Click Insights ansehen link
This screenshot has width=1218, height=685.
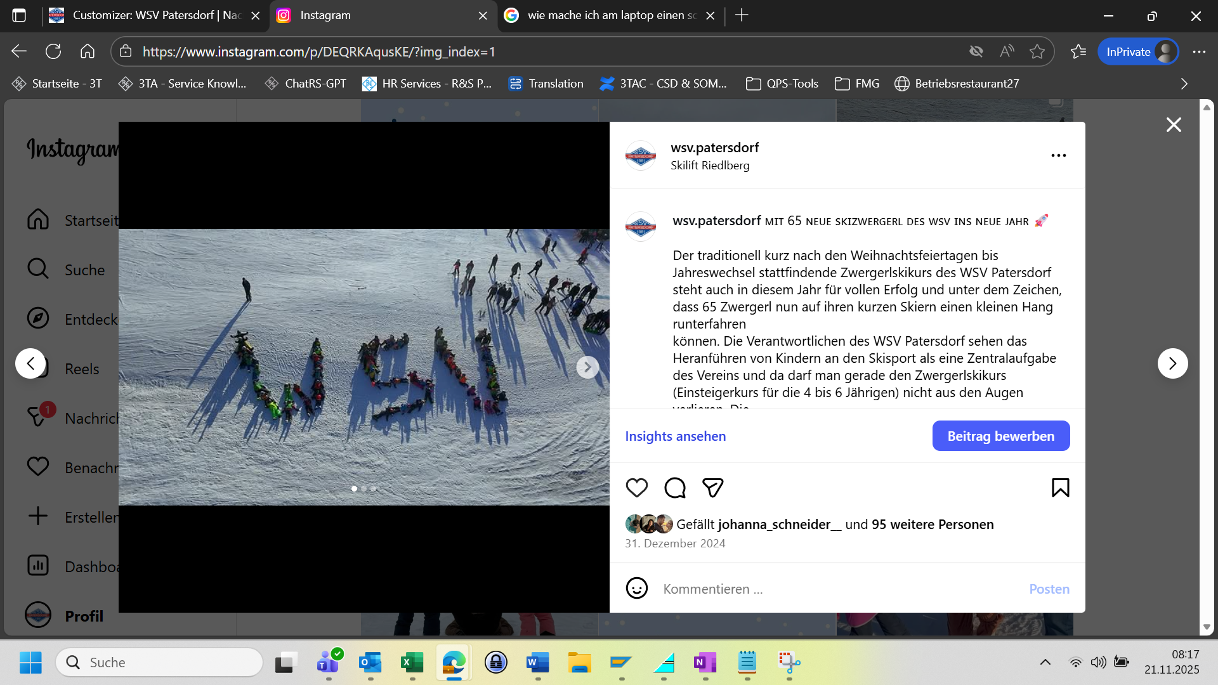[675, 436]
